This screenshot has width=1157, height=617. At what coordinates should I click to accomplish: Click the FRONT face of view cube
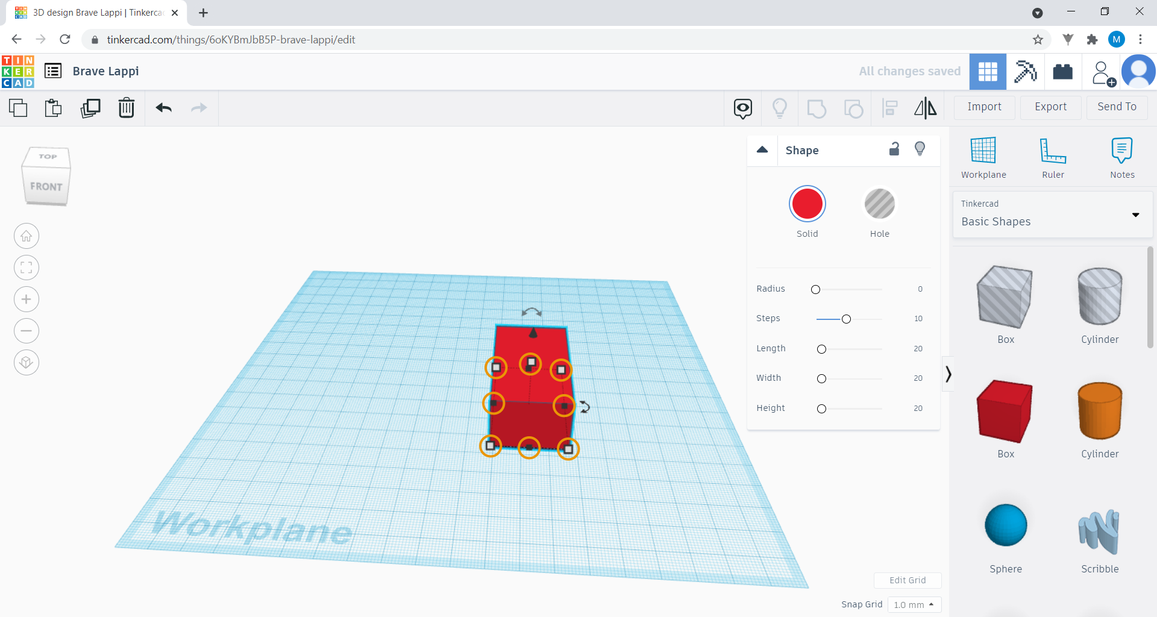pos(46,187)
